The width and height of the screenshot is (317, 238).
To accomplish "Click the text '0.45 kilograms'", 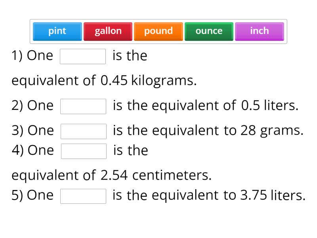I will pos(151,80).
